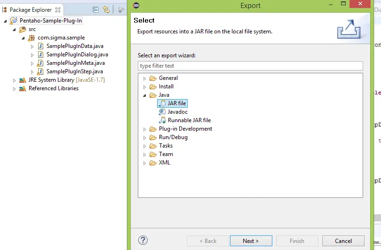Click the XML folder icon
Screen dimensions: 381x250
point(153,163)
